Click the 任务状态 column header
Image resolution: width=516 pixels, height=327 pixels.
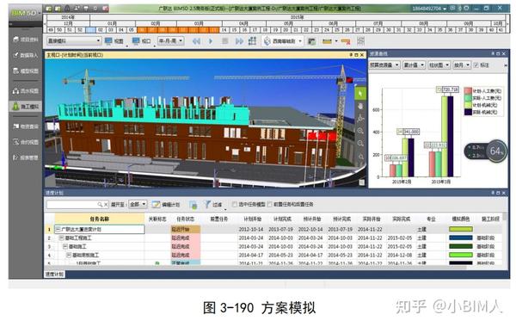pos(185,219)
